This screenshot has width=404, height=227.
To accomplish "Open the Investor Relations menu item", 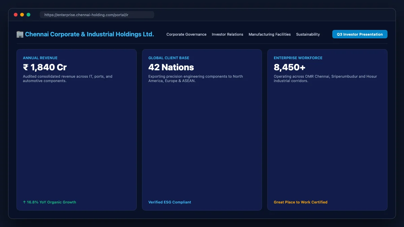I will (228, 34).
